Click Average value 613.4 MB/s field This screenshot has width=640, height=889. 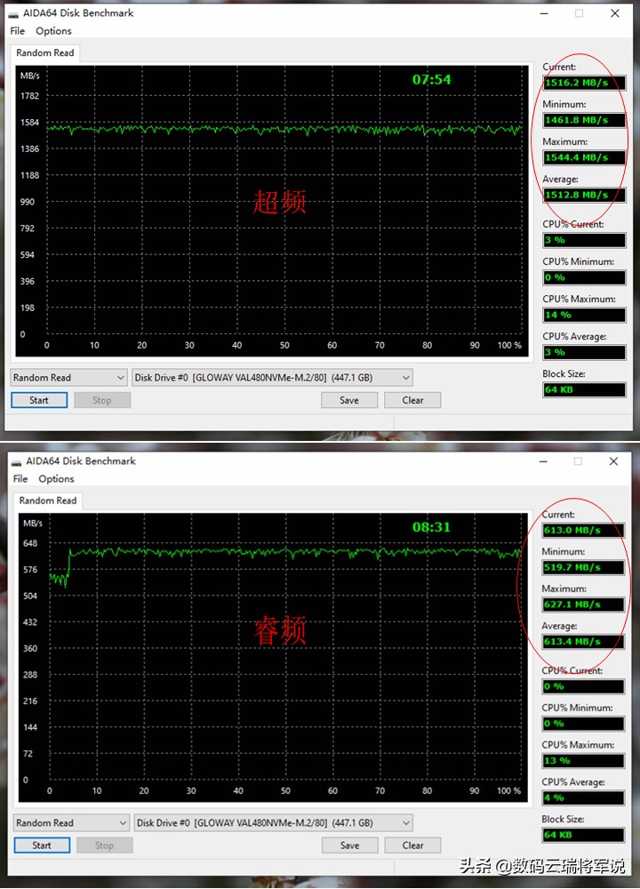coord(583,642)
